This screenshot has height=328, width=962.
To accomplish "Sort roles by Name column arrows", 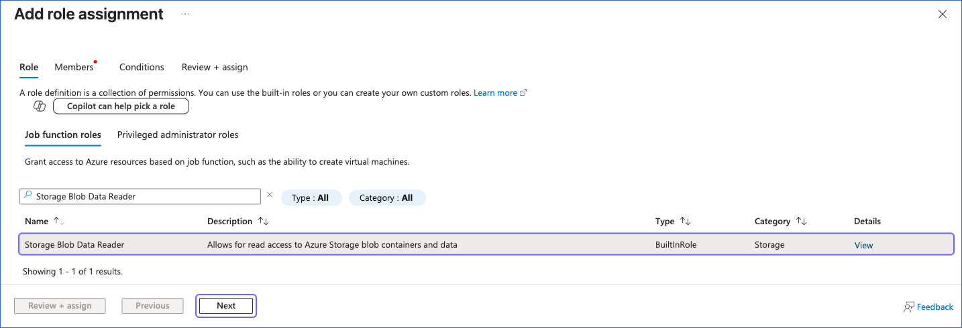I will [59, 221].
